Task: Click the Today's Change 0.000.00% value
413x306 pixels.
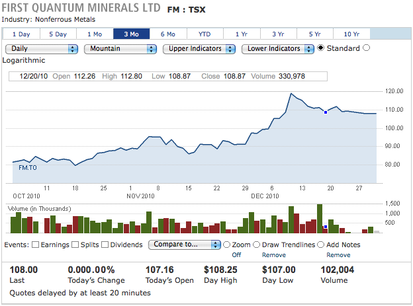Action: pyautogui.click(x=91, y=270)
